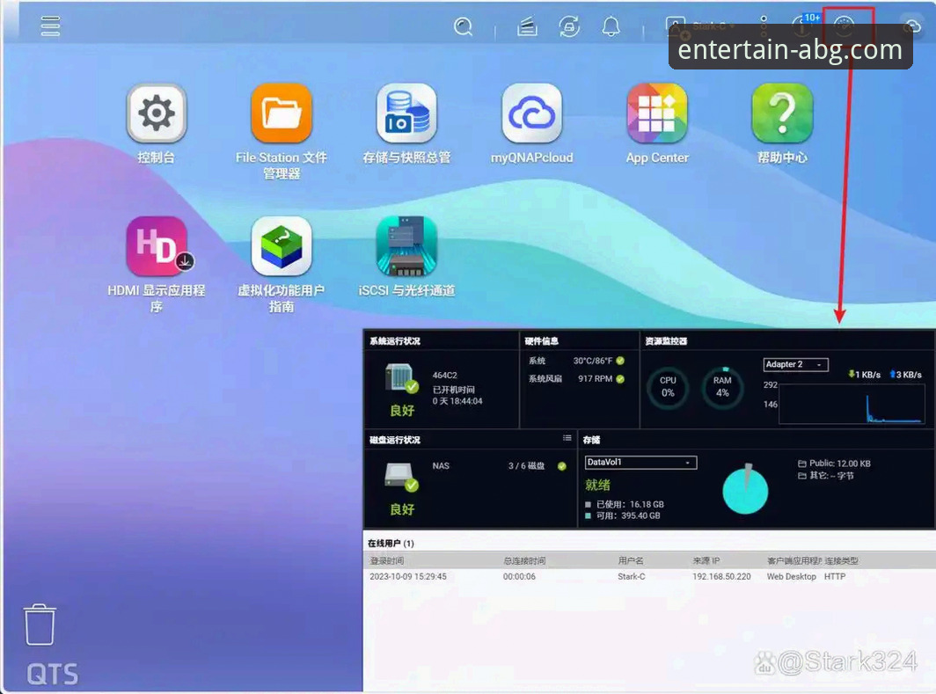Click the 磁盘运行状况 widget header

[395, 440]
